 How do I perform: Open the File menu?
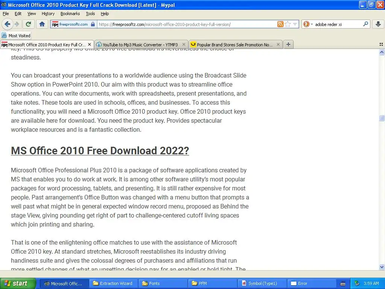point(6,14)
